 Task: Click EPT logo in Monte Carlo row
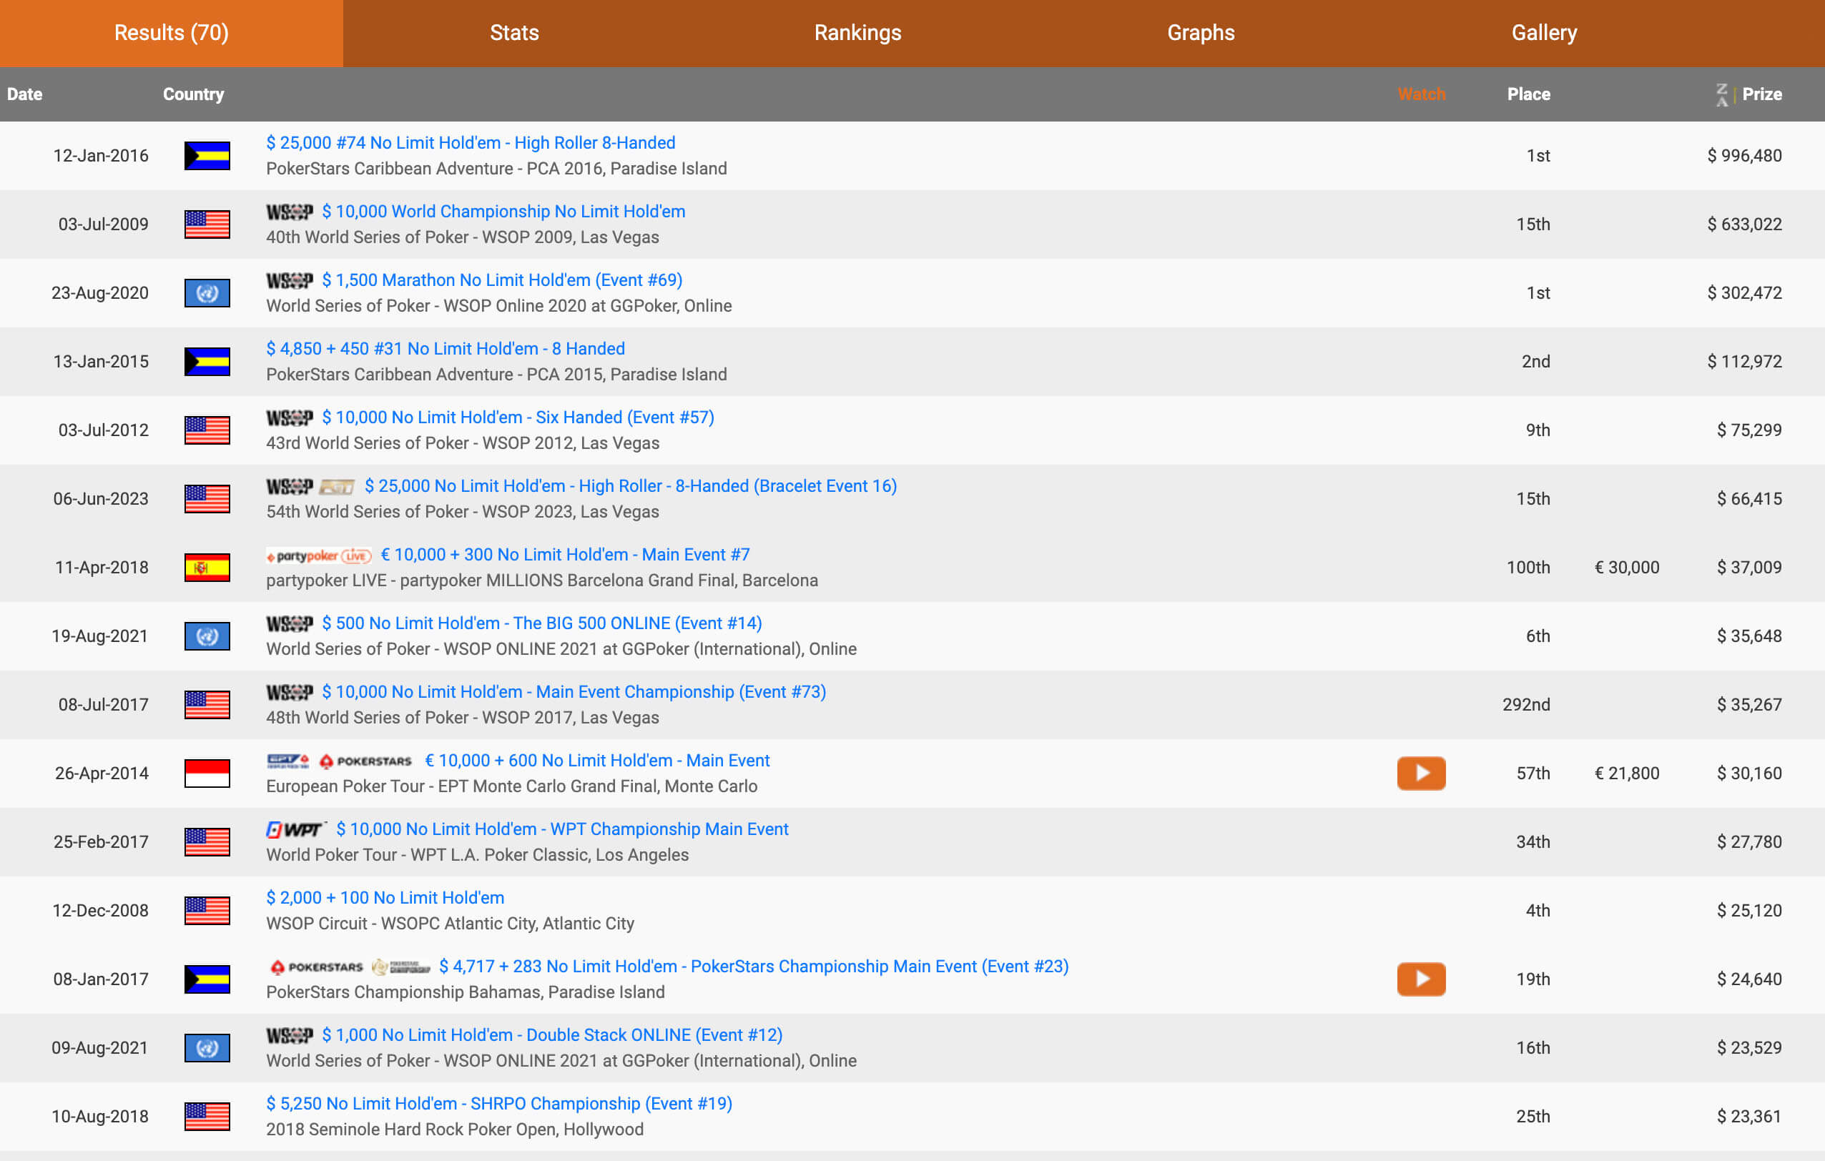coord(287,761)
